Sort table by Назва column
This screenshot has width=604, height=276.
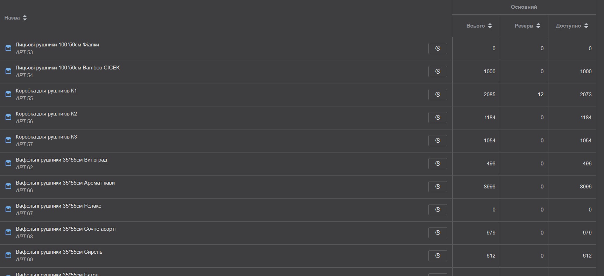(25, 18)
